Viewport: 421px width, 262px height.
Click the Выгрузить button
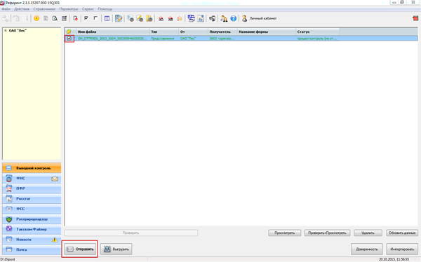tap(116, 249)
